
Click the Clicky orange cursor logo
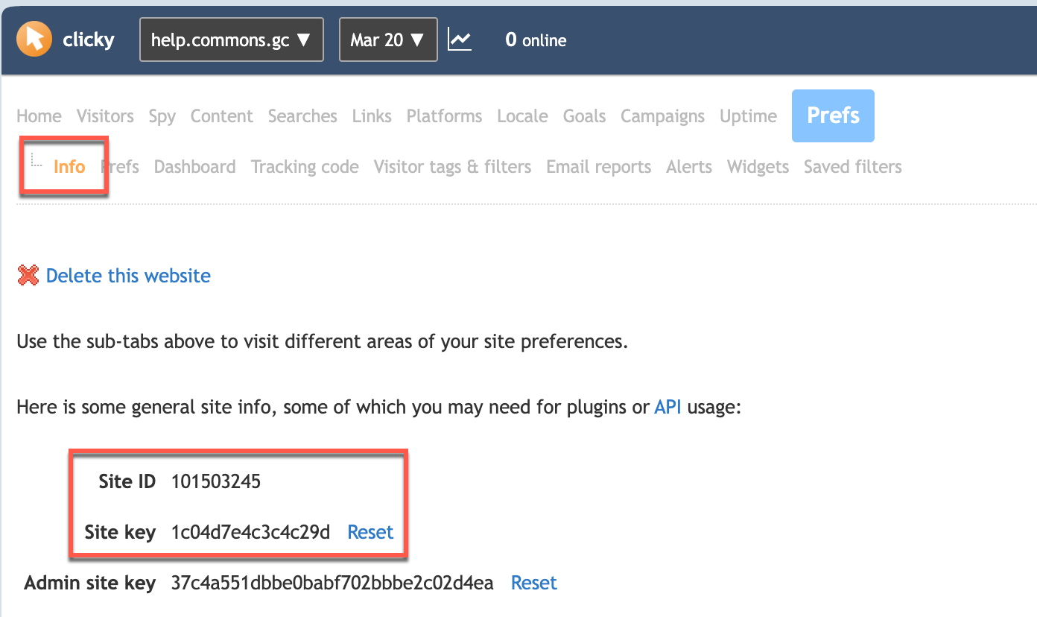click(34, 39)
